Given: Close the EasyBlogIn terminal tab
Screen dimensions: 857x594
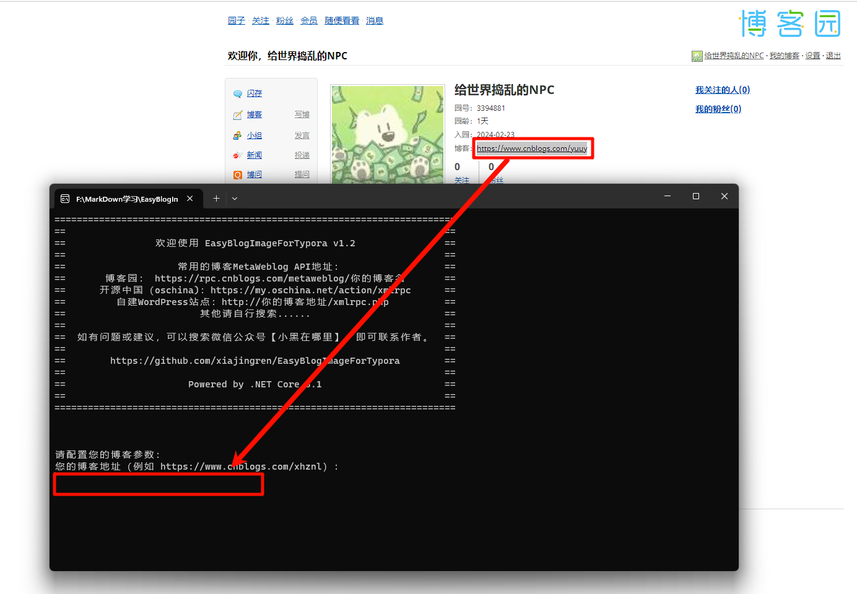Looking at the screenshot, I should [x=190, y=199].
